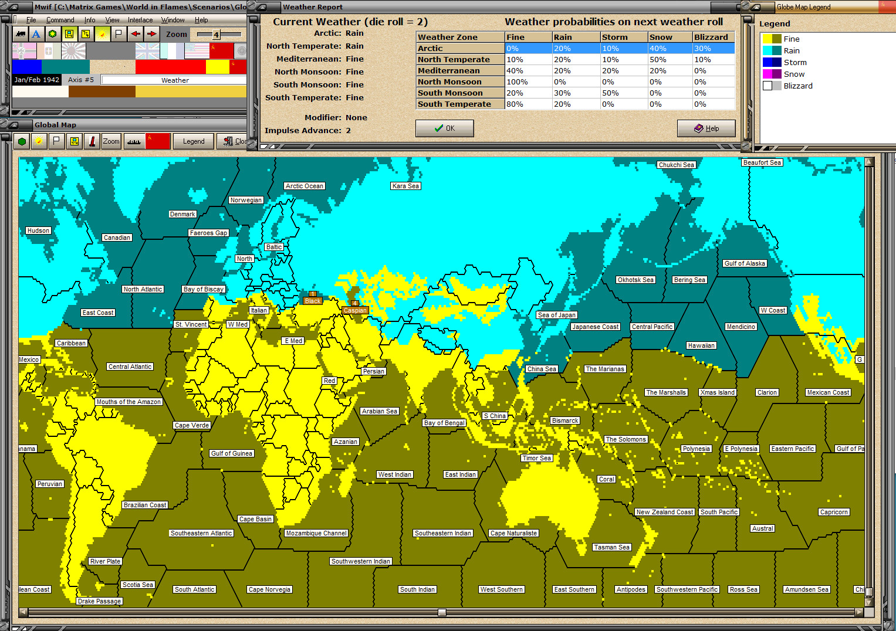Click the white flag icon in main toolbar

pyautogui.click(x=119, y=34)
